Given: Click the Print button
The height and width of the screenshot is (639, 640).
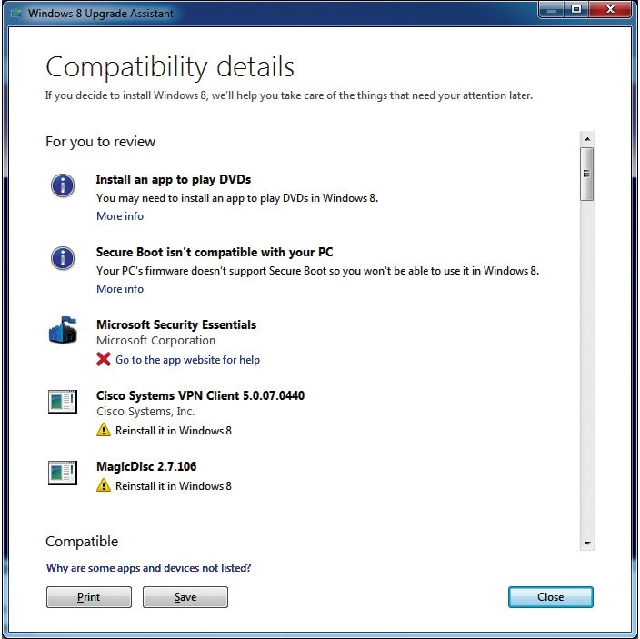Looking at the screenshot, I should [89, 597].
